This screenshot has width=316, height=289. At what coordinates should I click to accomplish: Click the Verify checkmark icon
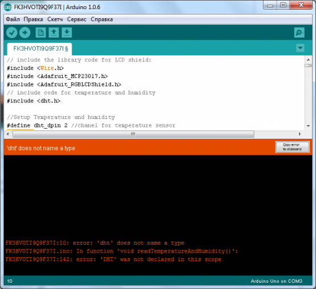12,32
